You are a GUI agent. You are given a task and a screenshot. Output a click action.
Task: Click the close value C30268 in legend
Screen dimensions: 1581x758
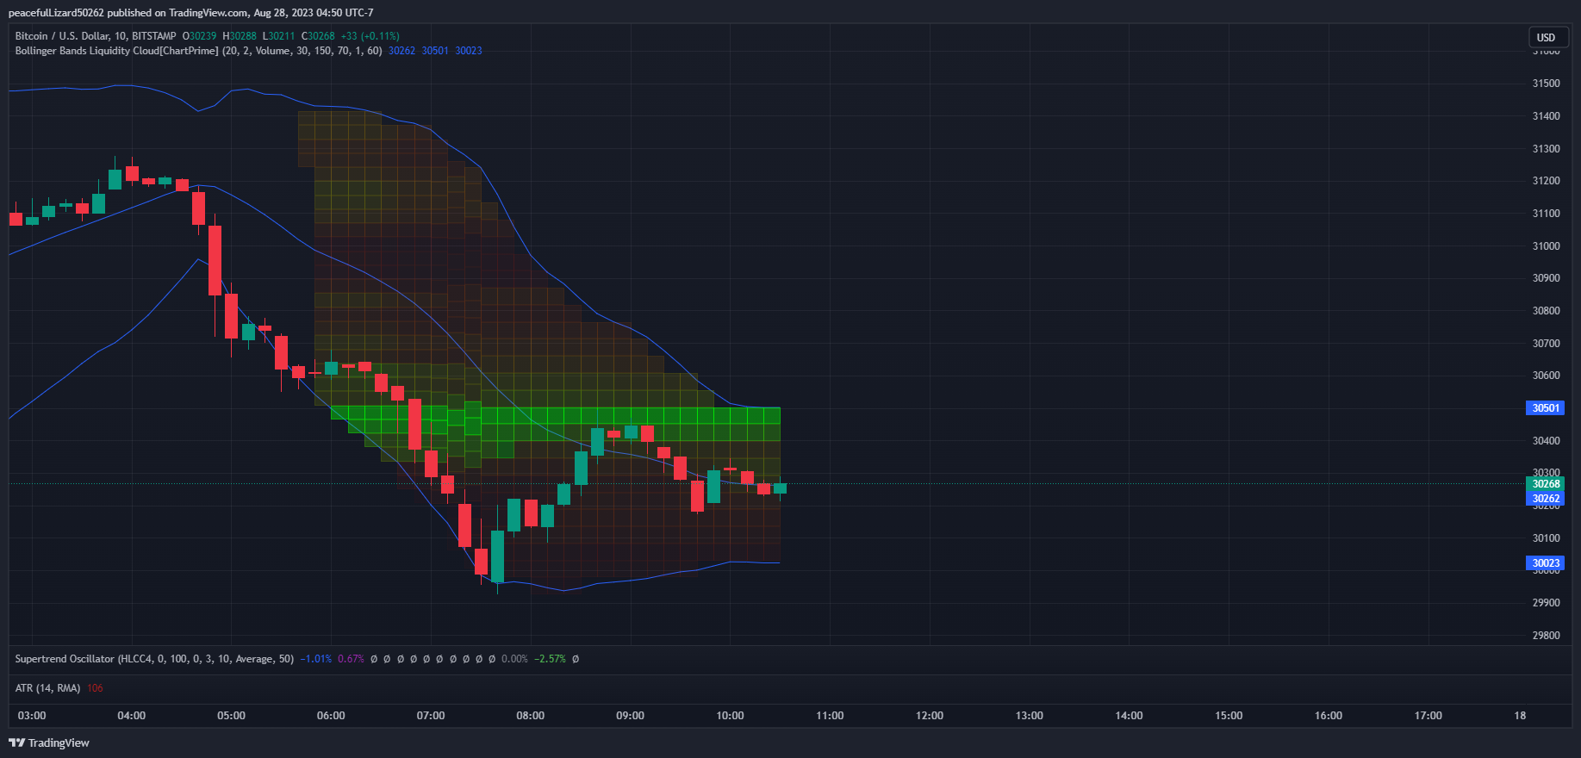tap(318, 36)
